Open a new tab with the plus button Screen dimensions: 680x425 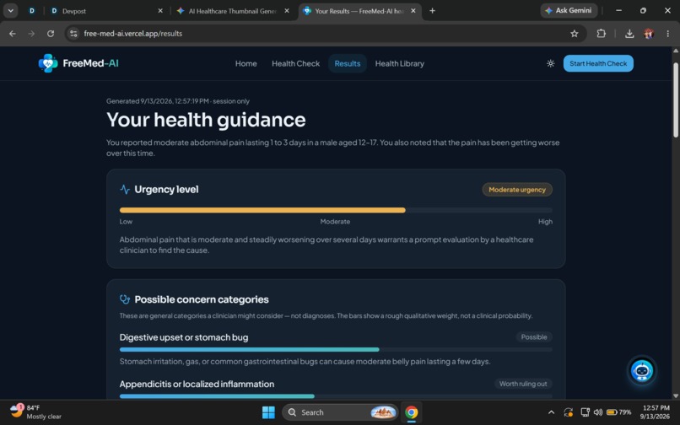[432, 11]
